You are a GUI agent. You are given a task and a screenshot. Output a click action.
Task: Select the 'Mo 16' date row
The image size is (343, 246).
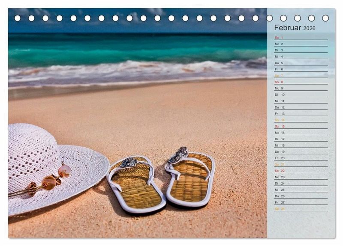point(301,133)
